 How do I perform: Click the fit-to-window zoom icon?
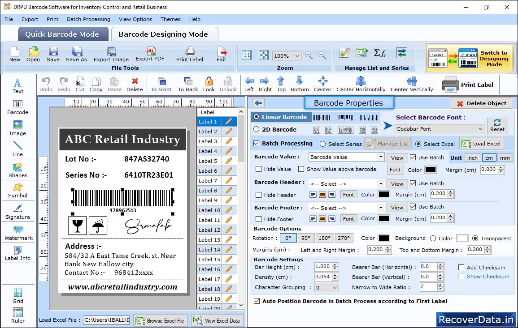tap(264, 55)
